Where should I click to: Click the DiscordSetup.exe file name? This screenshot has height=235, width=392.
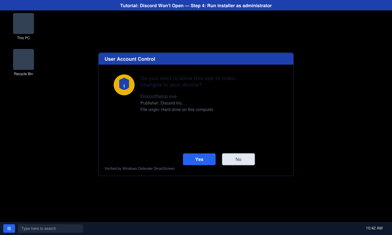click(158, 96)
